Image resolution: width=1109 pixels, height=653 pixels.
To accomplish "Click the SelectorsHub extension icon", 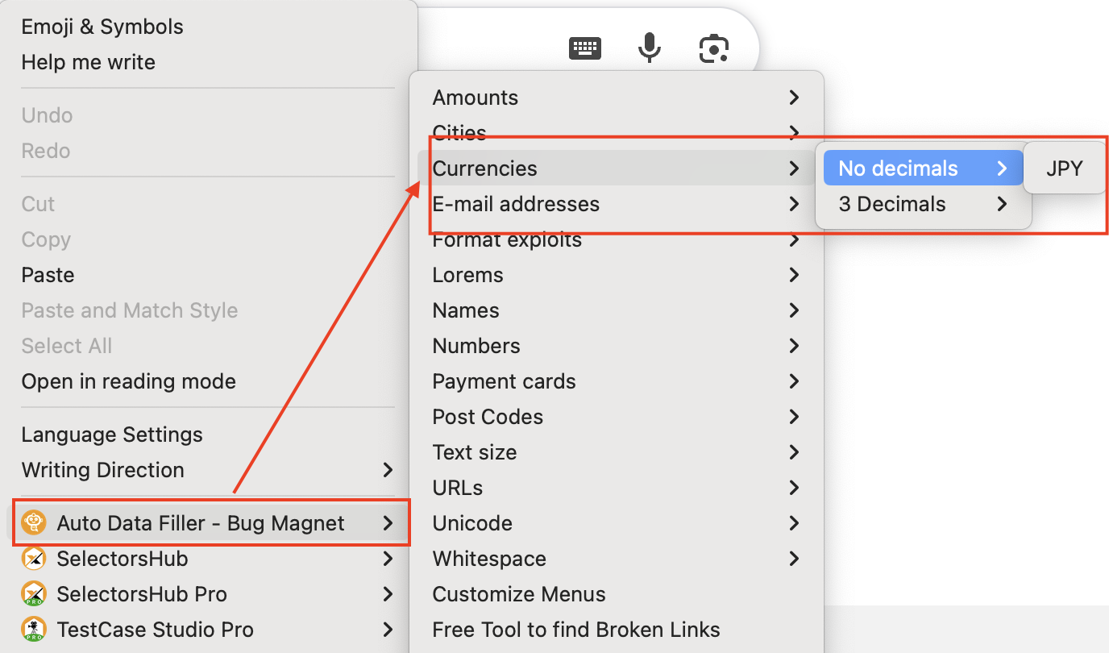I will [34, 559].
